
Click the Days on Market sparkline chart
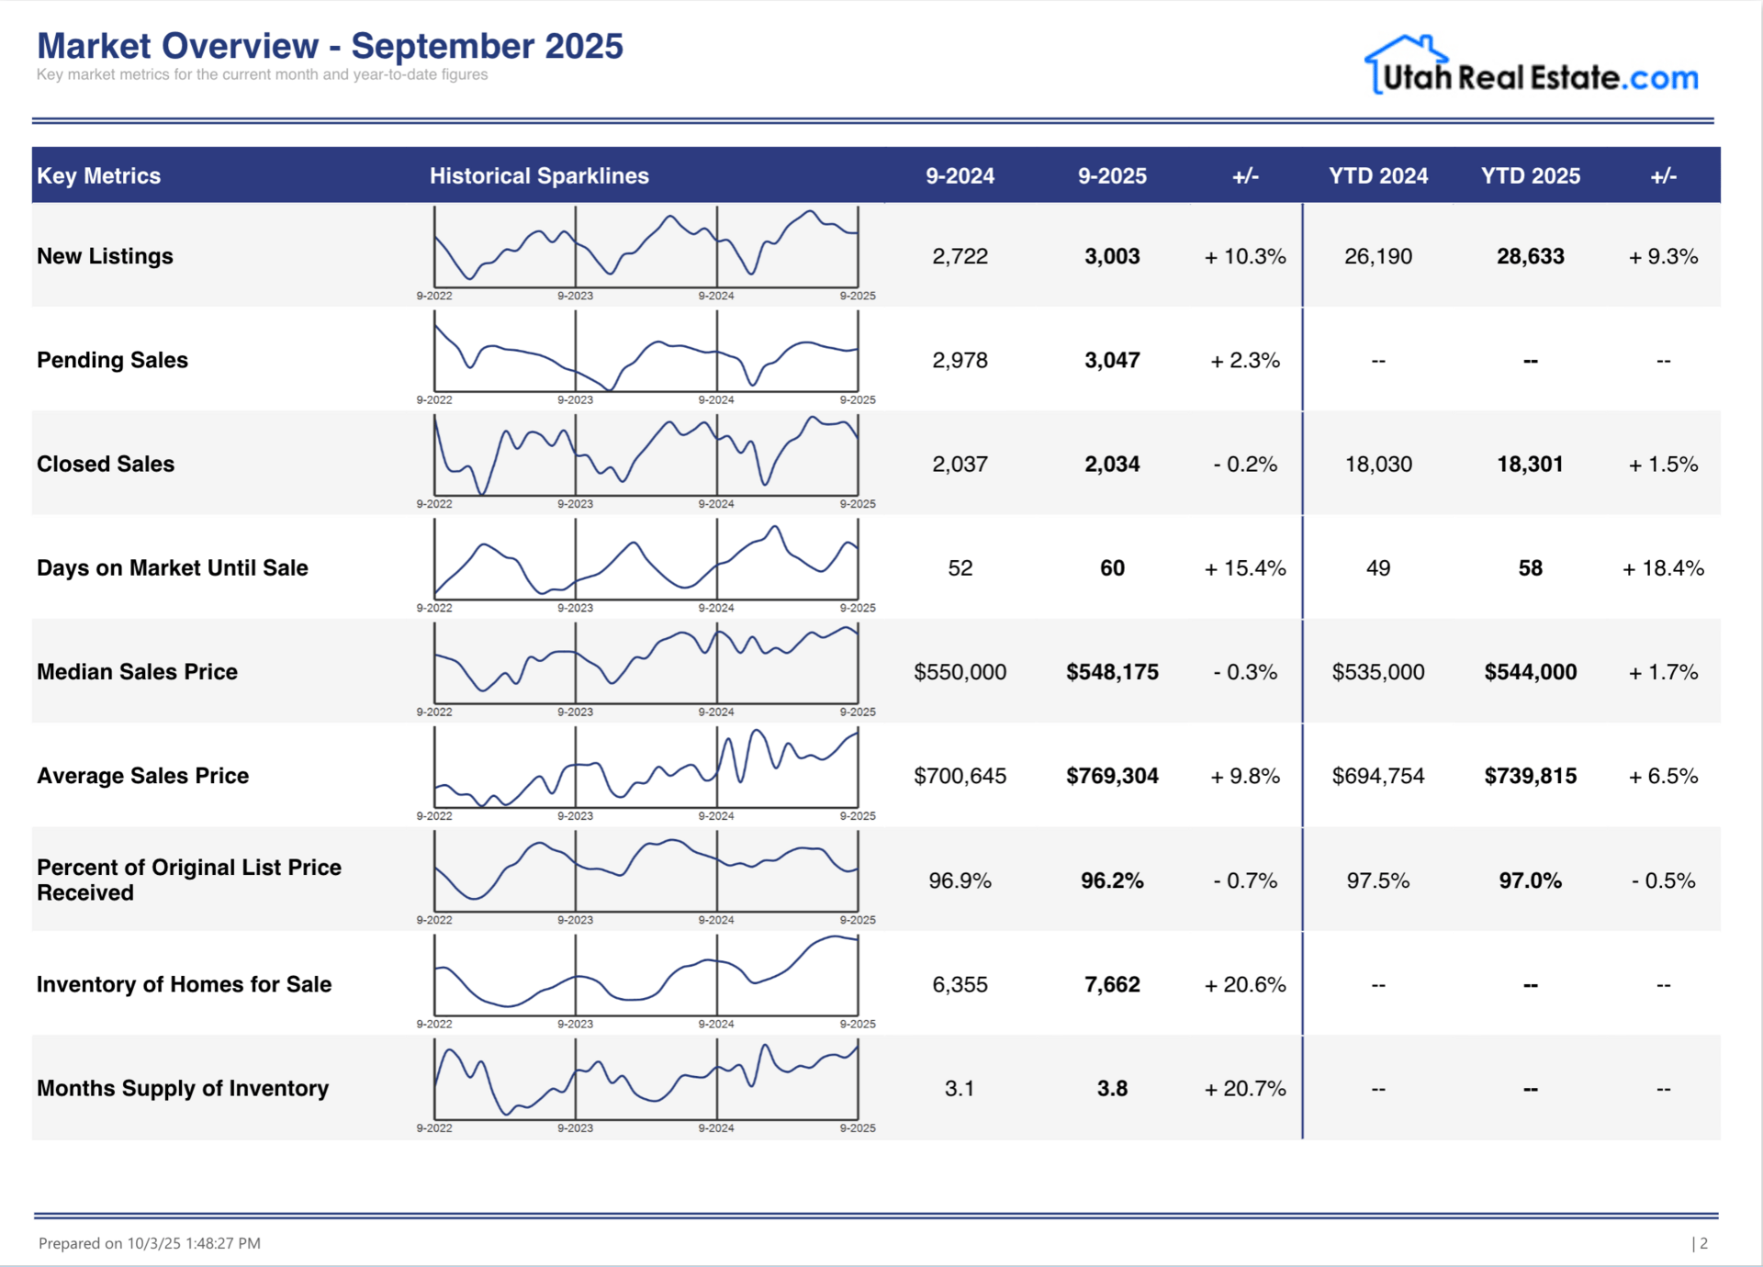pos(646,559)
